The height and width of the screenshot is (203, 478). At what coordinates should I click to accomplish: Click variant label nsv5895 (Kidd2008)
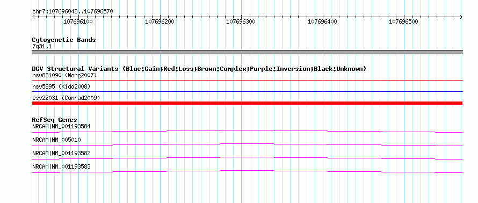61,87
